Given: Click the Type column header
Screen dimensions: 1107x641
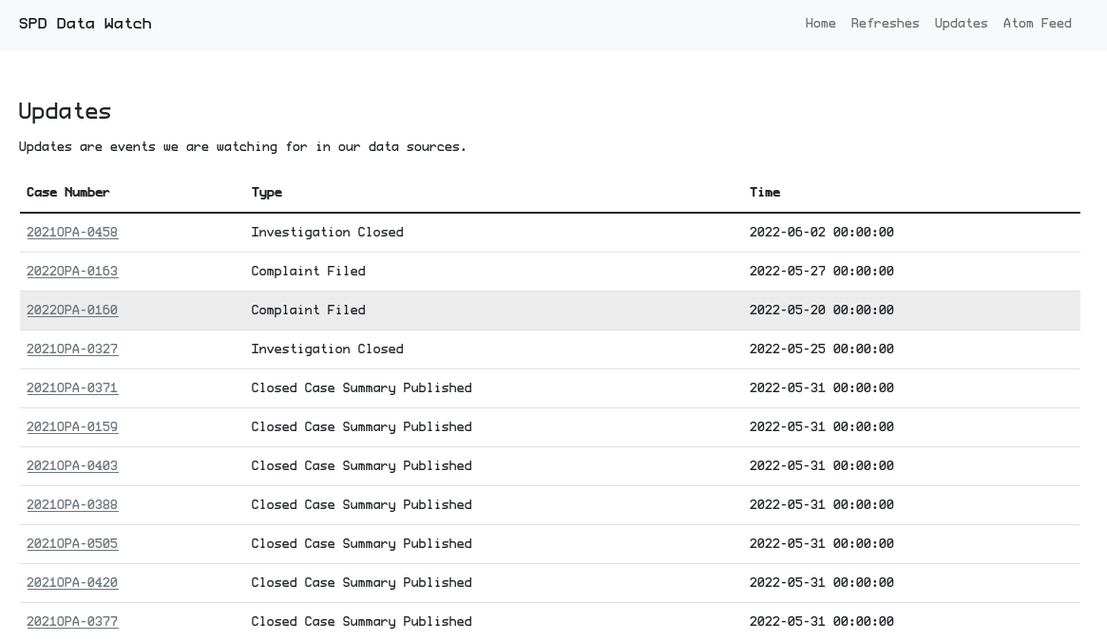Looking at the screenshot, I should pyautogui.click(x=266, y=193).
